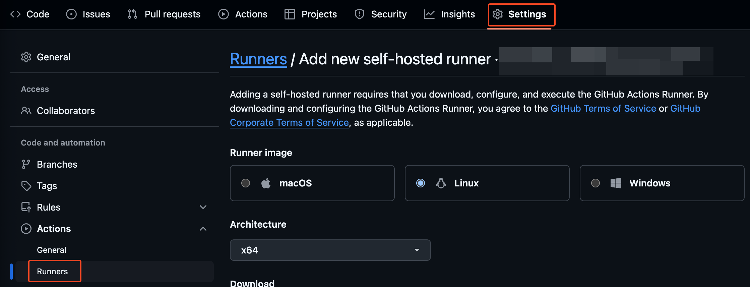This screenshot has width=750, height=287.
Task: Click the Actions play icon in top bar
Action: click(x=224, y=14)
